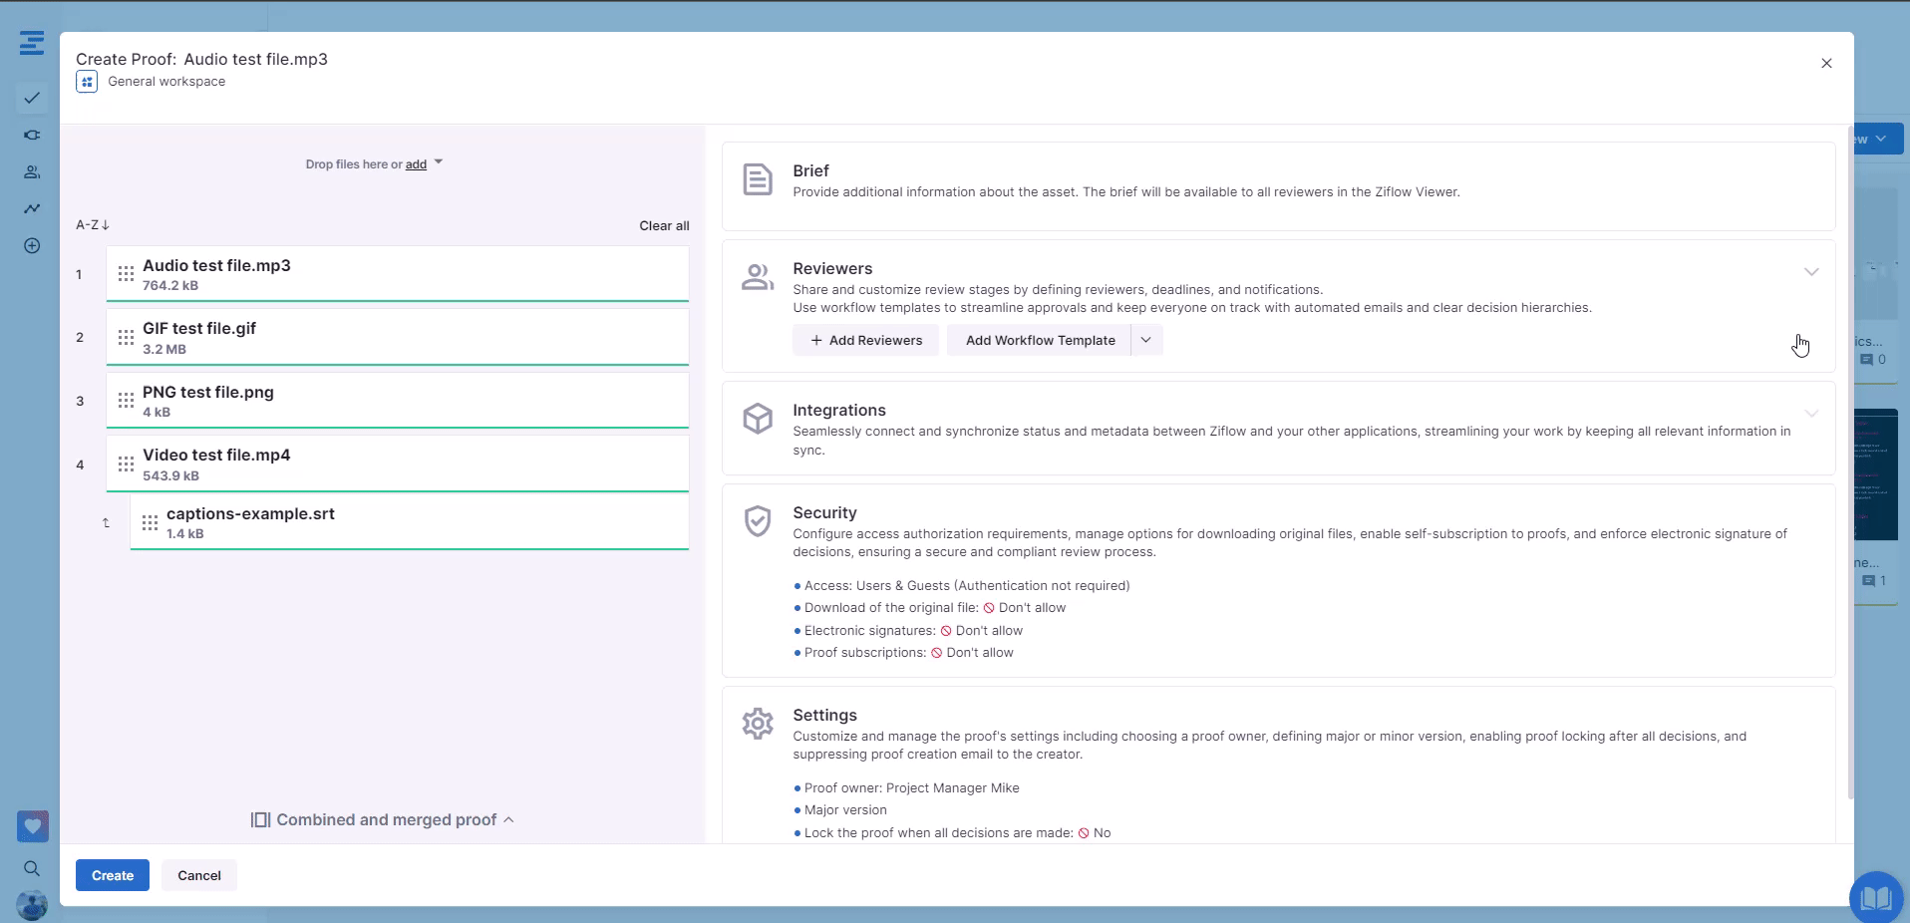Screen dimensions: 1910x923
Task: Open the people icon in sidebar
Action: (x=32, y=171)
